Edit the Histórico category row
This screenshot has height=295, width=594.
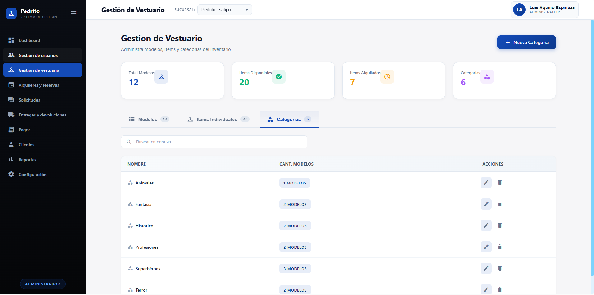point(486,225)
